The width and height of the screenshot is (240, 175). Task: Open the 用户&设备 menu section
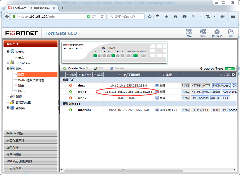coord(30,154)
